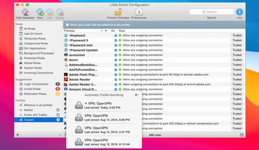Screen dimensions: 259x150
Task: Click the sidebar resize handle at bottom
Action: click(x=60, y=135)
